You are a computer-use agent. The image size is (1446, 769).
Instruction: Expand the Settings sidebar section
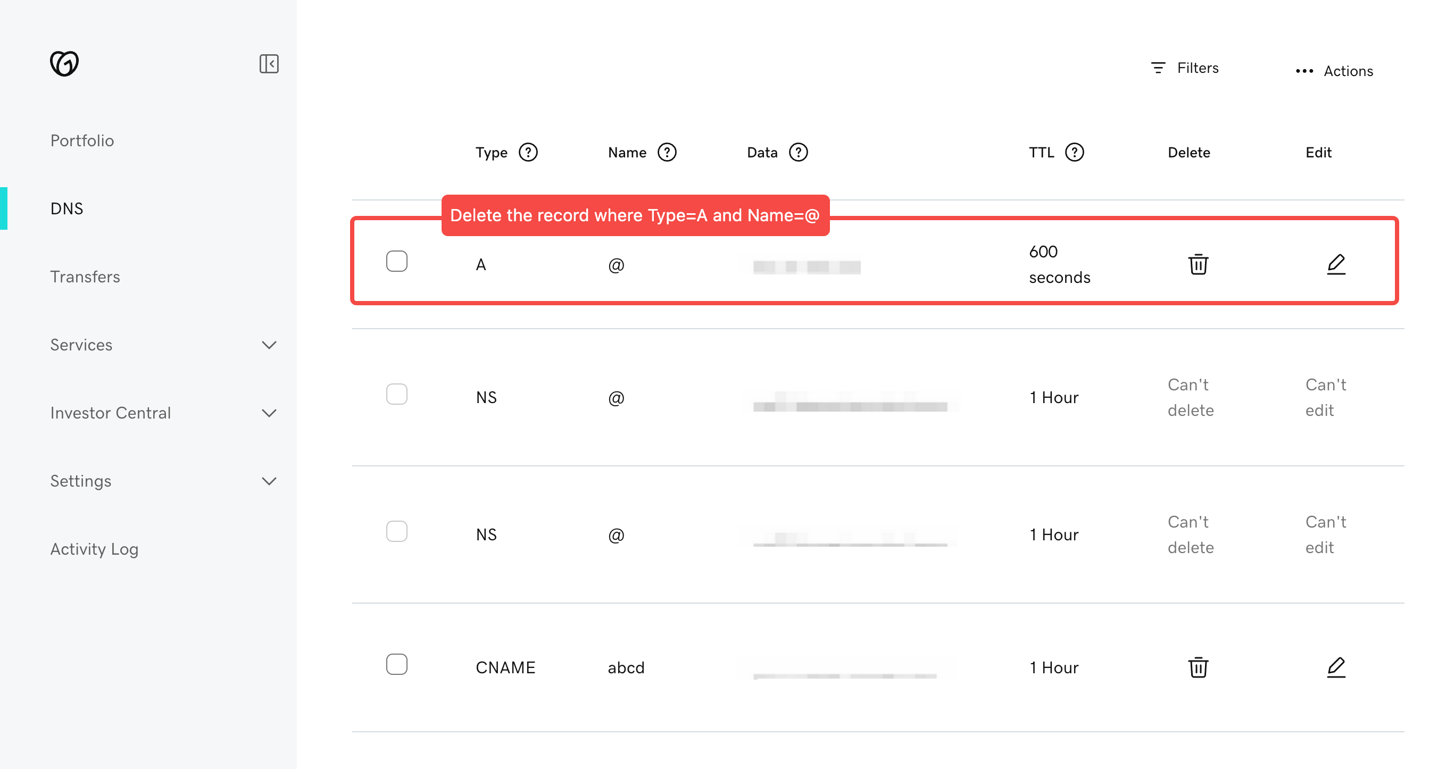coord(269,481)
